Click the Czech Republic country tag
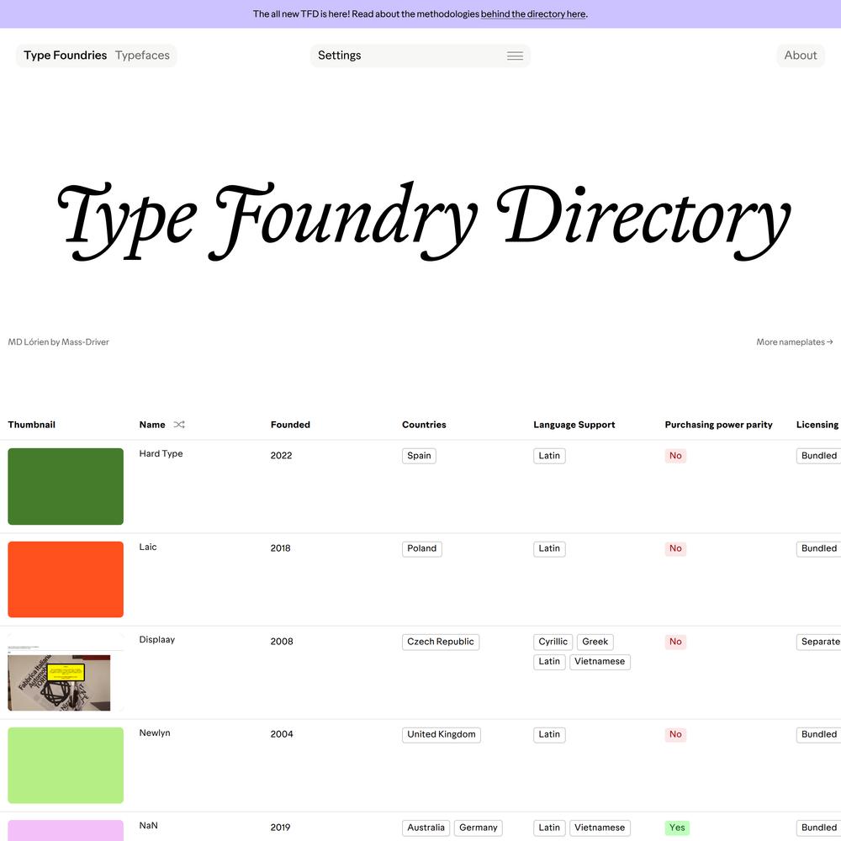Image resolution: width=841 pixels, height=841 pixels. (441, 642)
